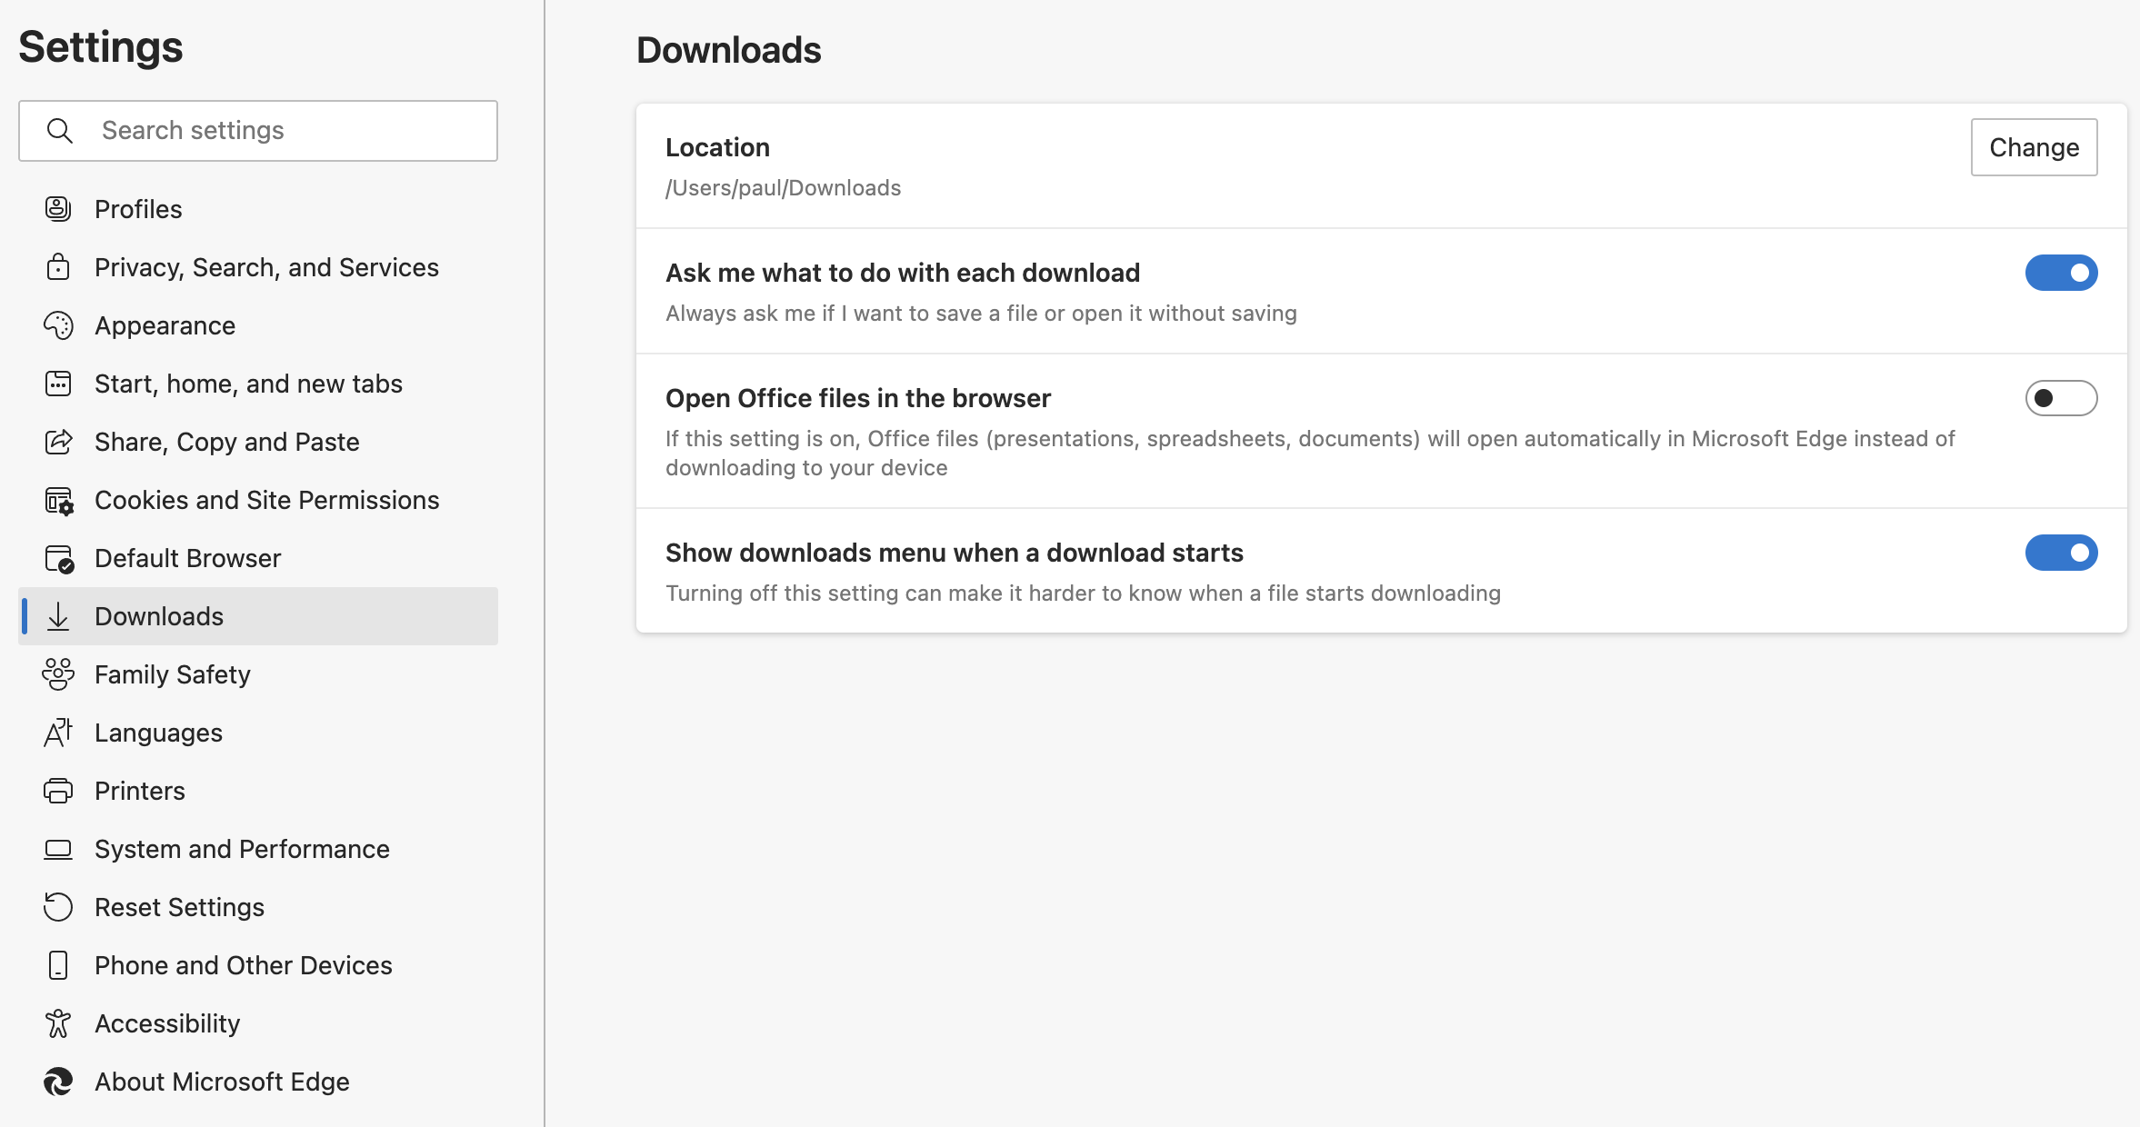Viewport: 2140px width, 1127px height.
Task: Select the Printers settings icon
Action: click(x=58, y=790)
